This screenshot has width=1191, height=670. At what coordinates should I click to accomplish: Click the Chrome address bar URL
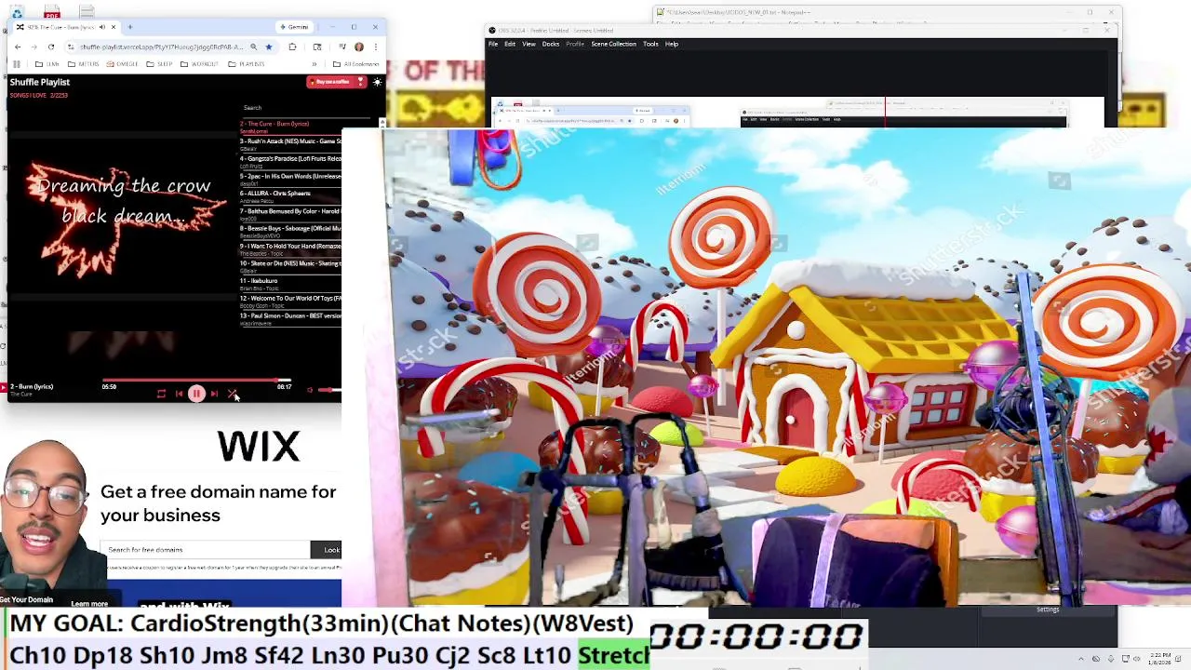coord(161,47)
